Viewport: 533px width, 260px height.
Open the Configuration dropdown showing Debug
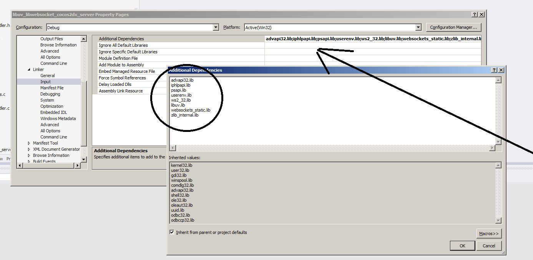[215, 27]
